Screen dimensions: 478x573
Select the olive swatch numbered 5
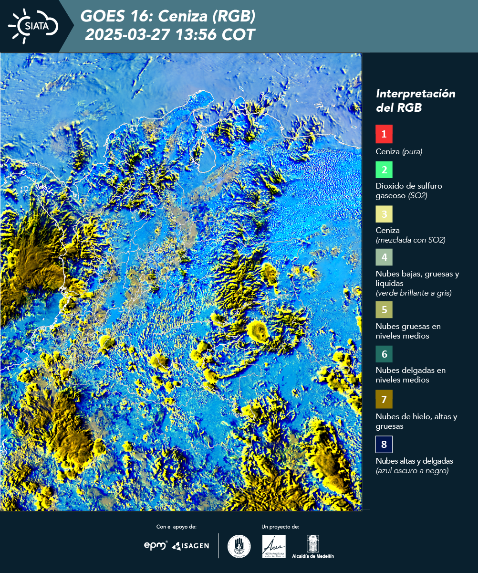tap(384, 309)
